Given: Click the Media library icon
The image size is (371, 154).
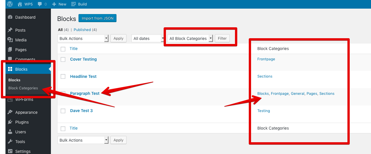Looking at the screenshot, I should [x=10, y=40].
